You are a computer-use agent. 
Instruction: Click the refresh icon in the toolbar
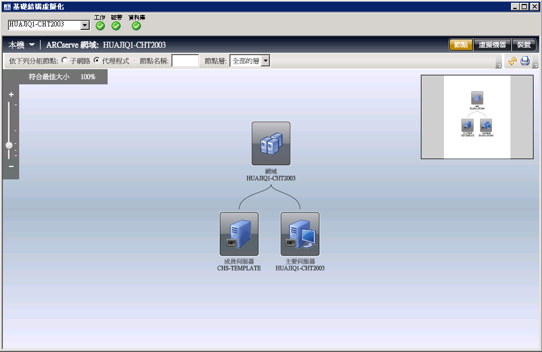pos(512,61)
